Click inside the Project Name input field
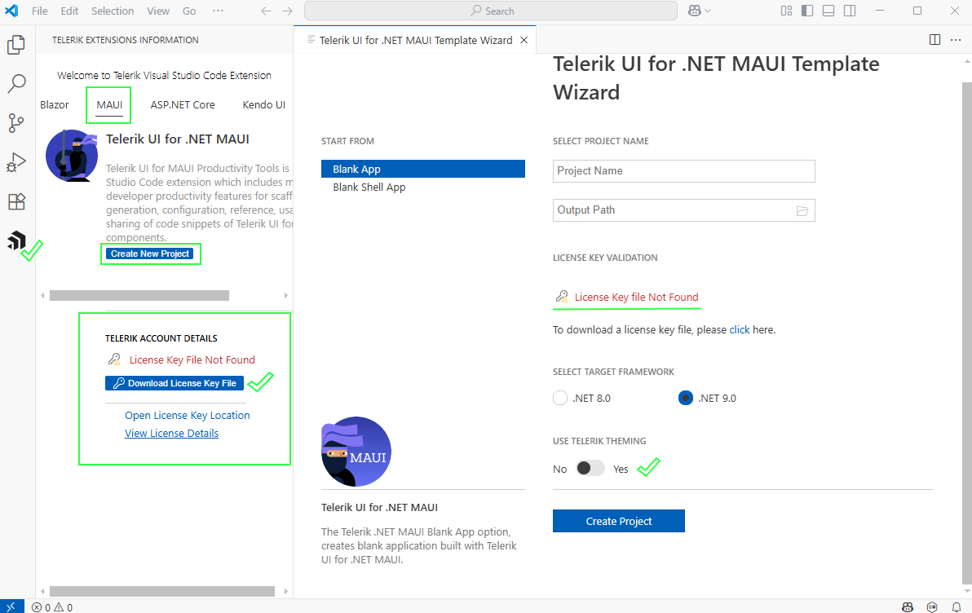The image size is (972, 613). pyautogui.click(x=683, y=171)
